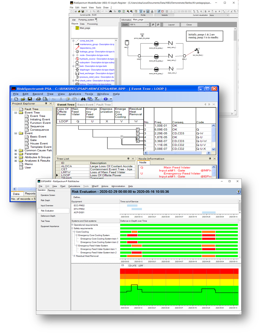The image size is (261, 334).
Task: Click Filter funnel icon in PSA toolbar
Action: tap(97, 99)
